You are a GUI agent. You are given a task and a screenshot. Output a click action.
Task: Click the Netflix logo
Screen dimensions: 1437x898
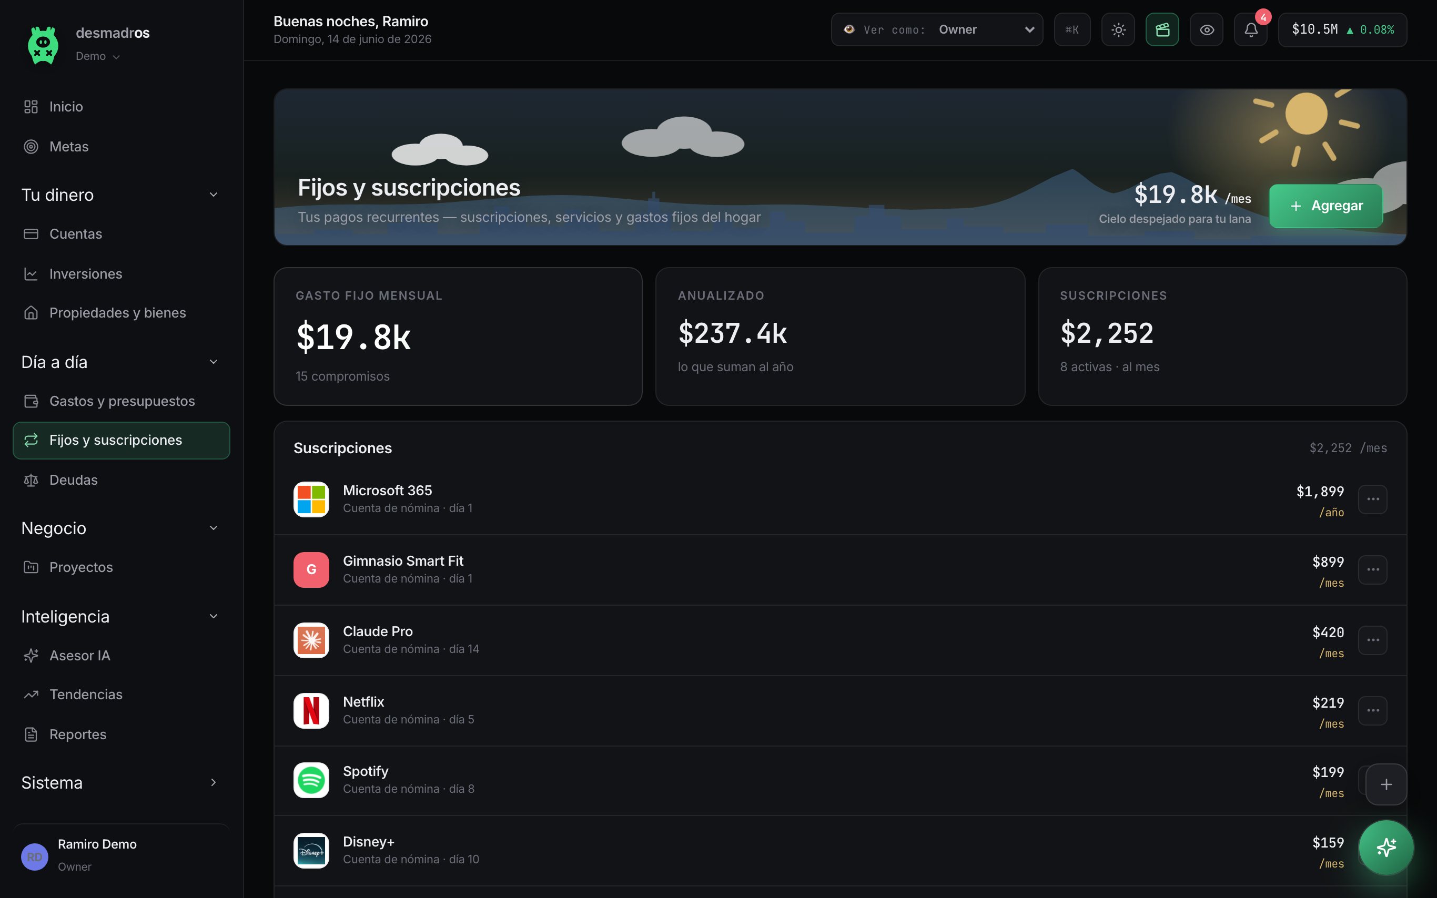tap(311, 711)
